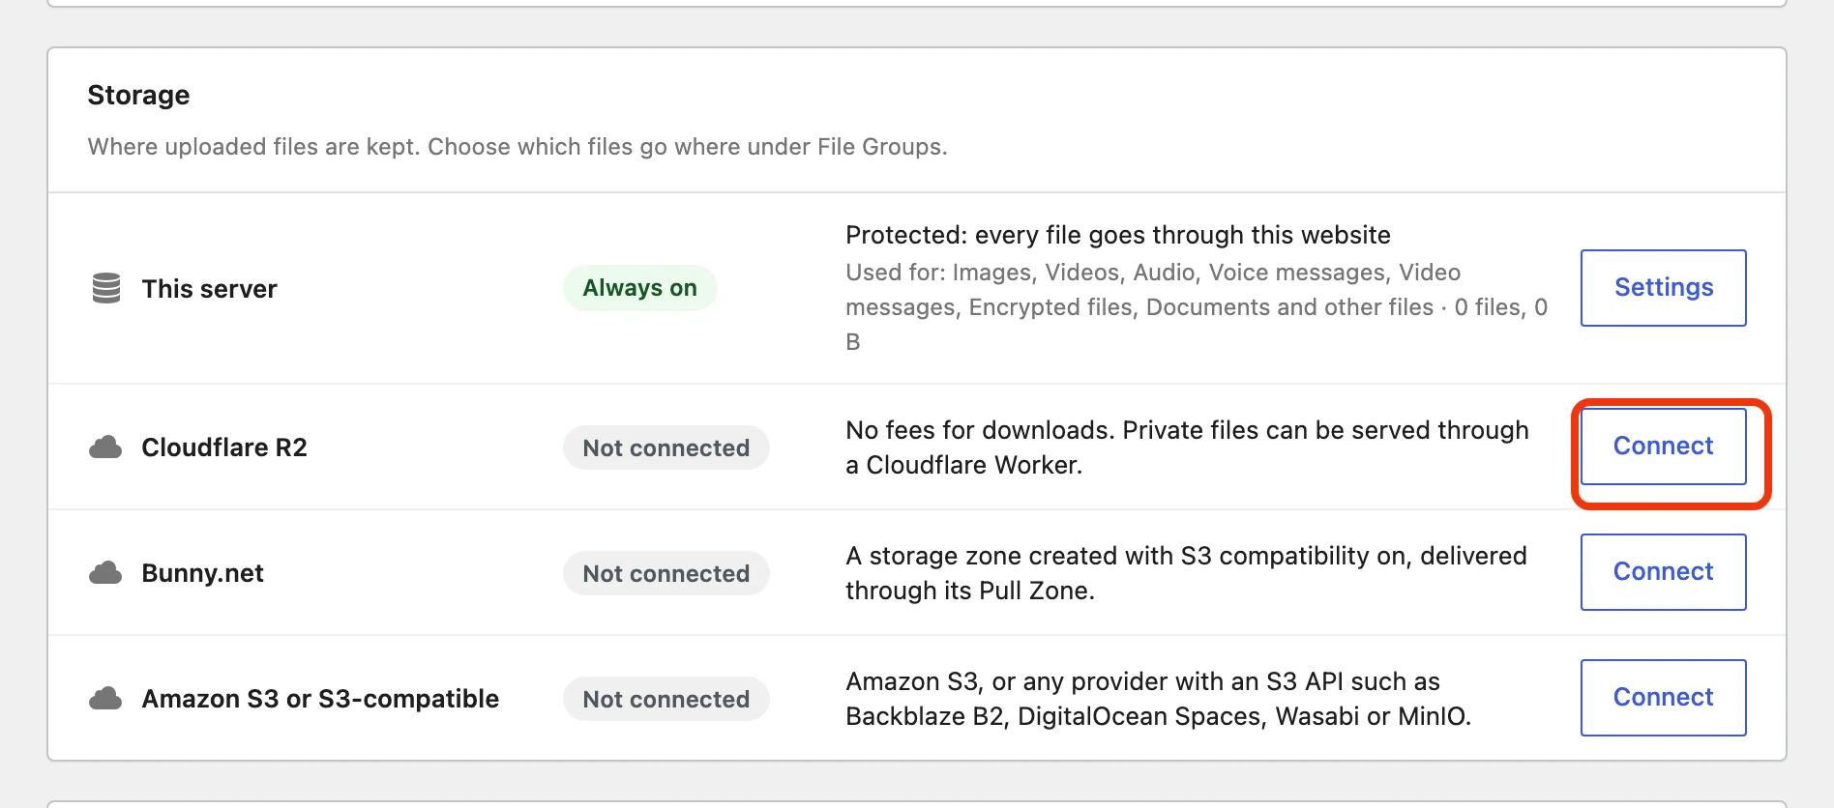This screenshot has width=1834, height=808.
Task: Click the No fees for downloads description
Action: tap(1187, 447)
